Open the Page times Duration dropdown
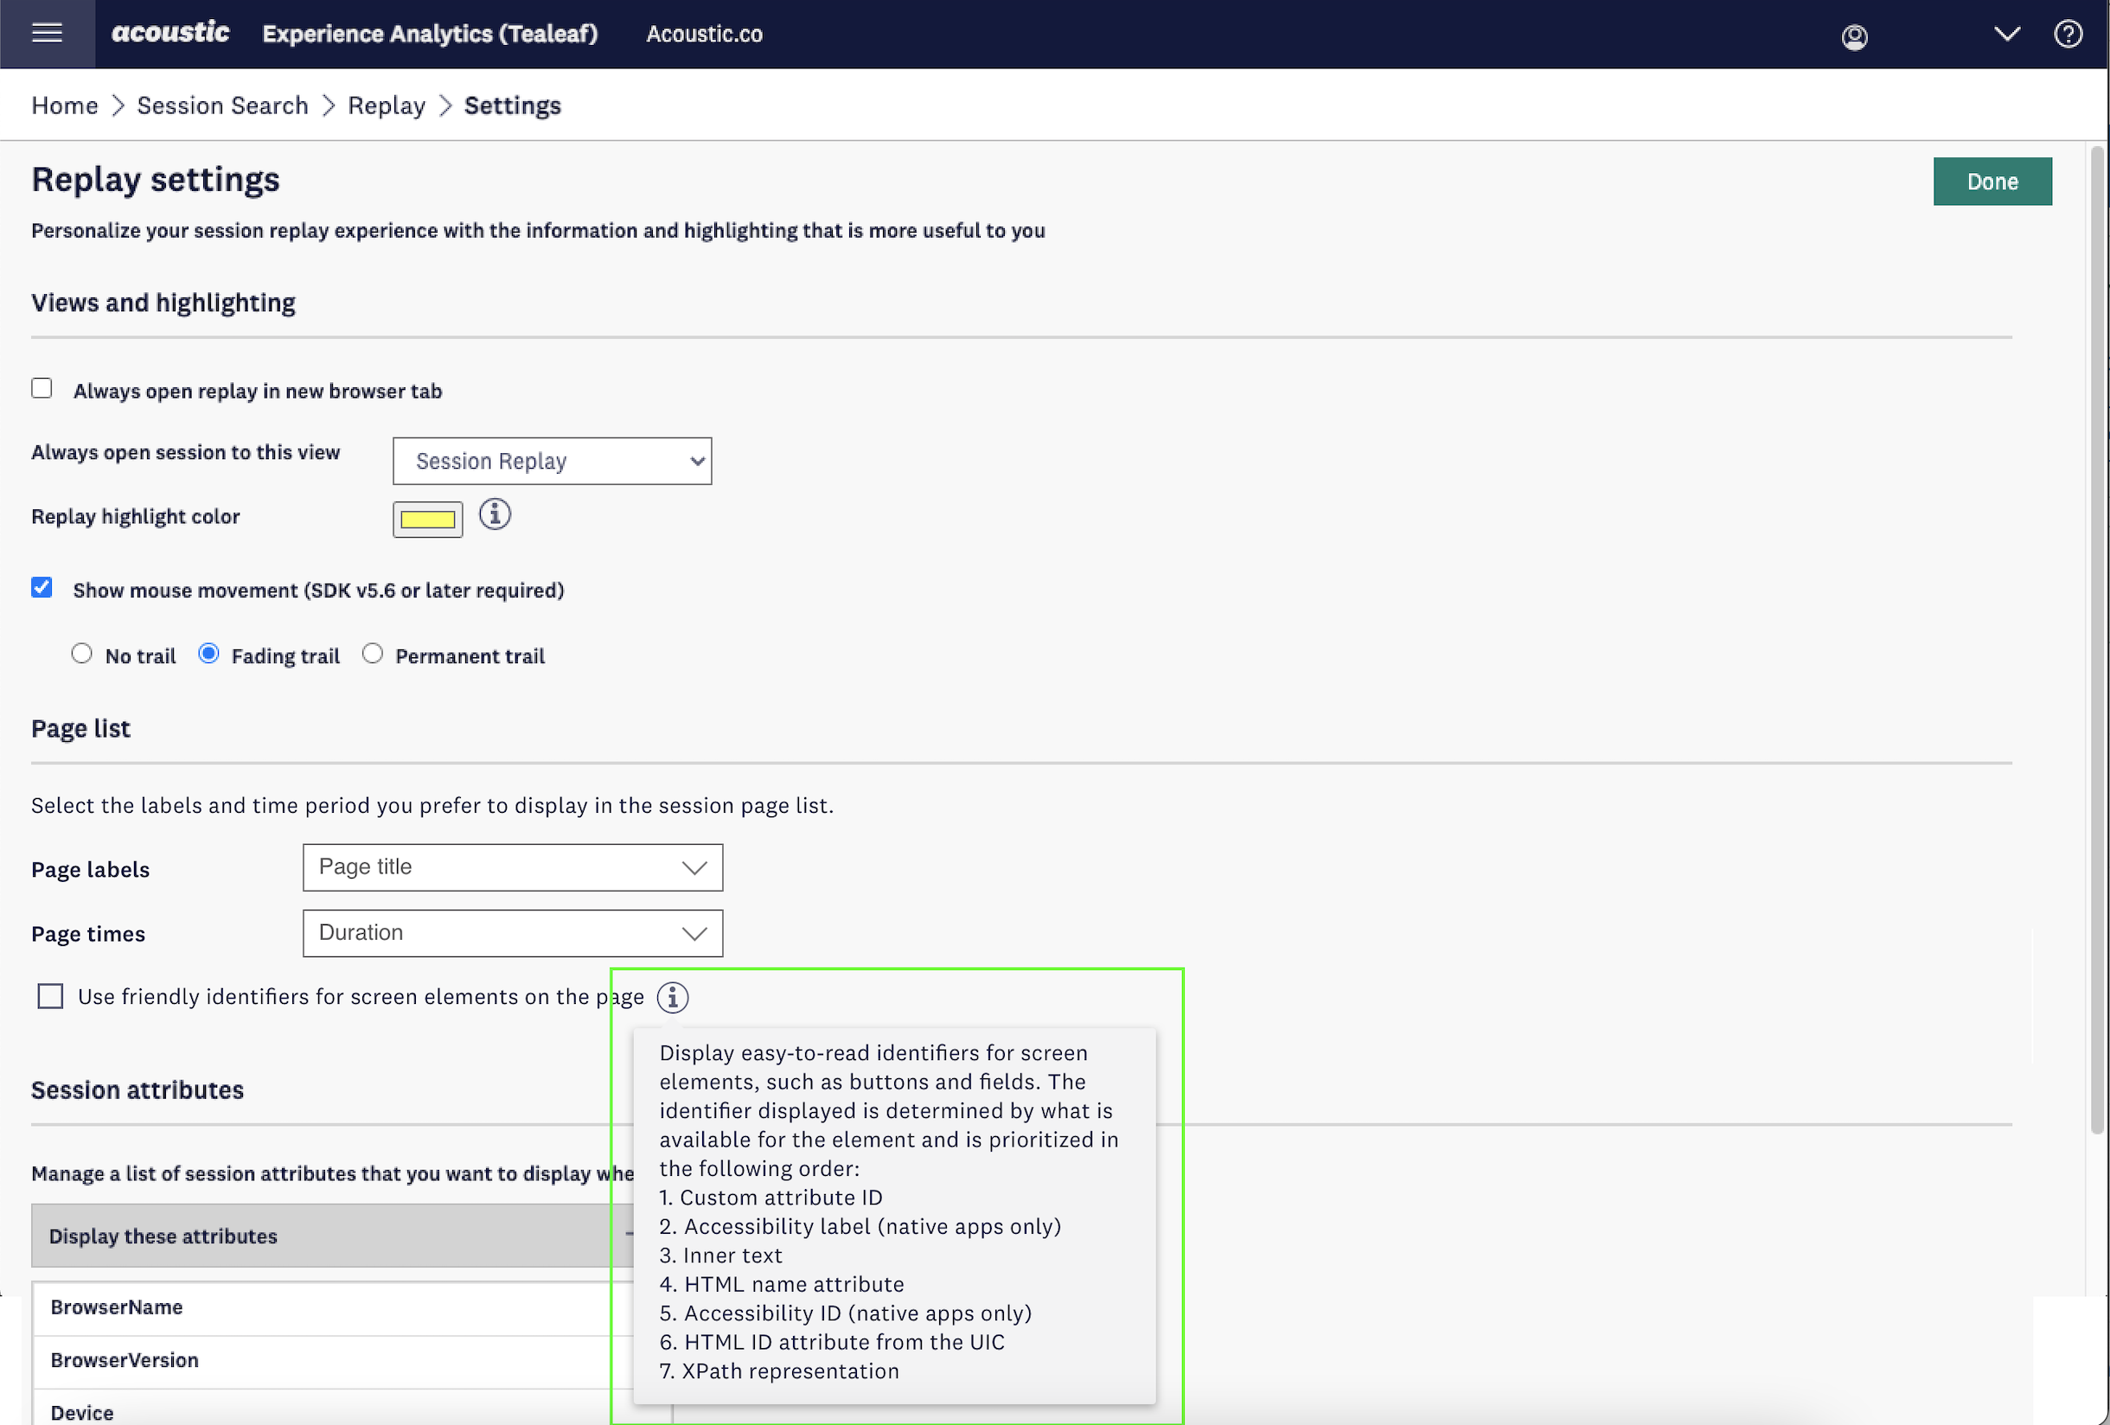The height and width of the screenshot is (1425, 2110). click(x=512, y=933)
